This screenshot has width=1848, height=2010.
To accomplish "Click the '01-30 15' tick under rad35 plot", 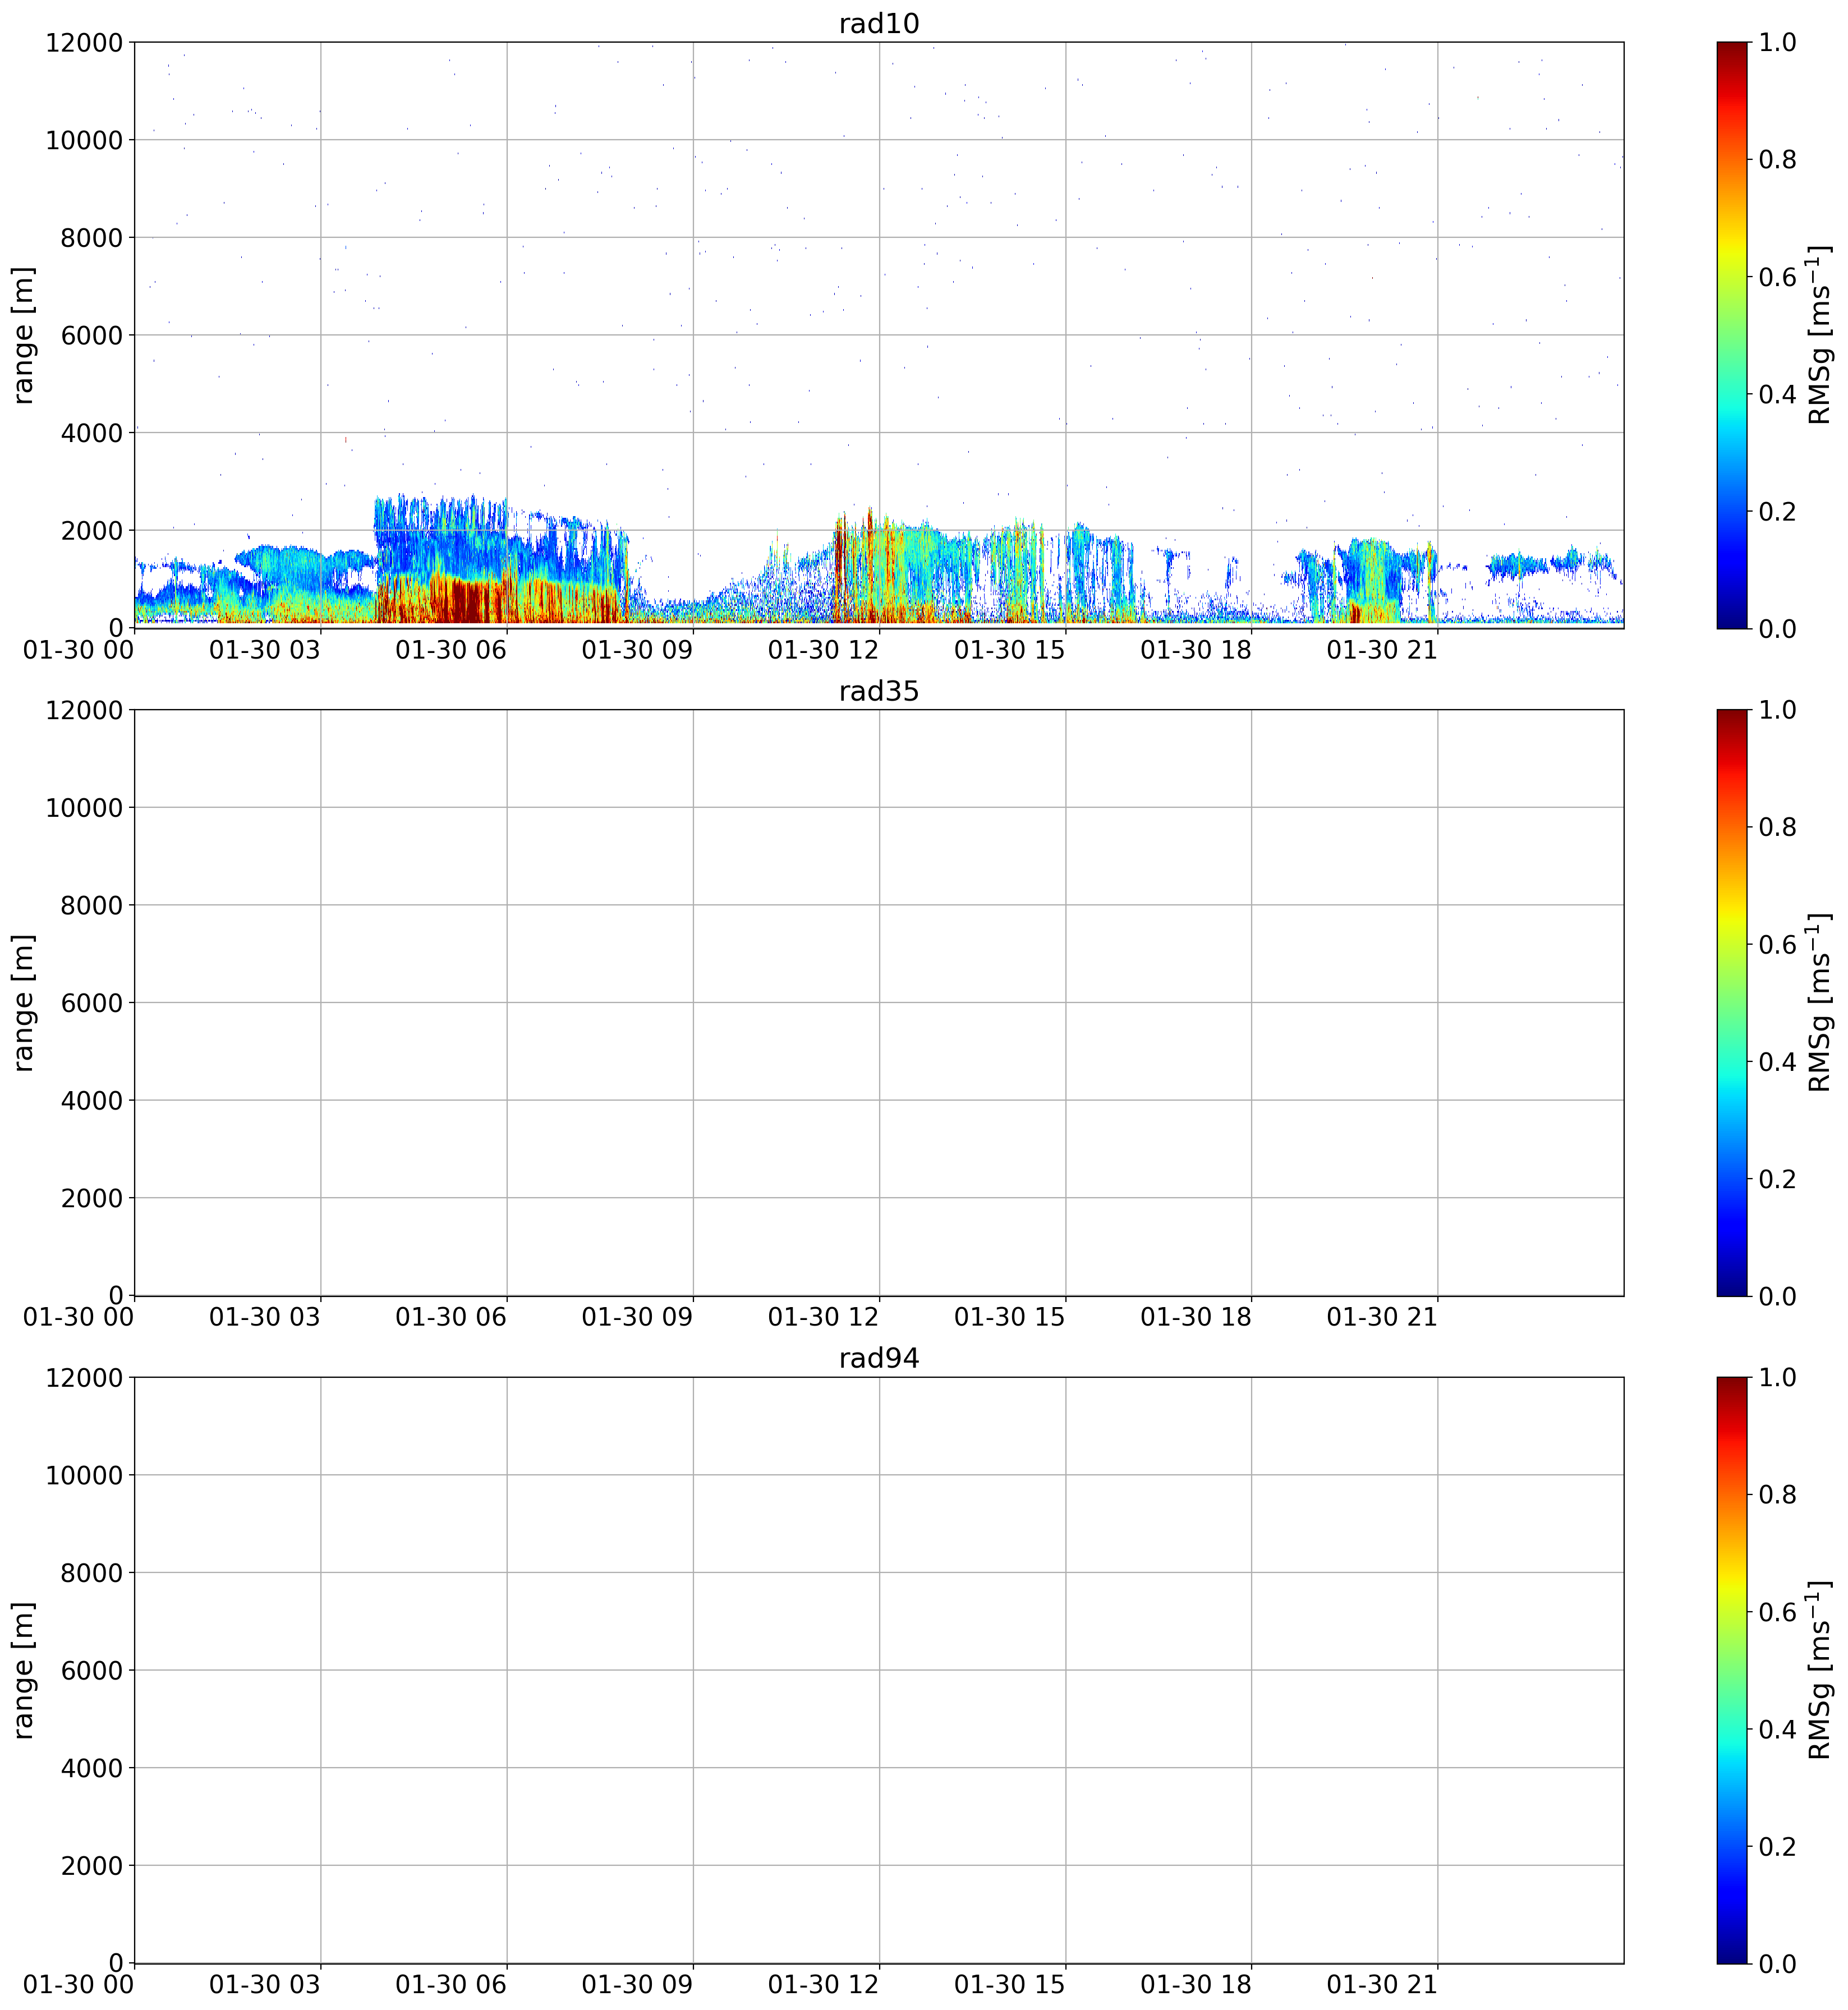I will (1010, 1317).
